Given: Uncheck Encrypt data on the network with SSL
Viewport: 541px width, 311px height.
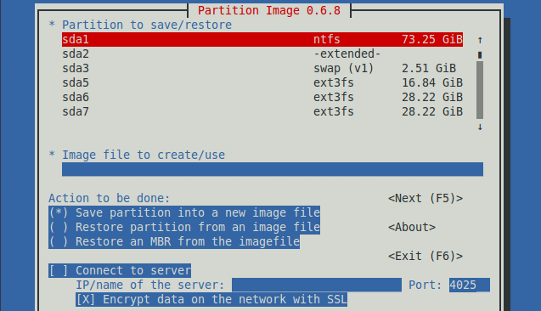Looking at the screenshot, I should tap(211, 300).
